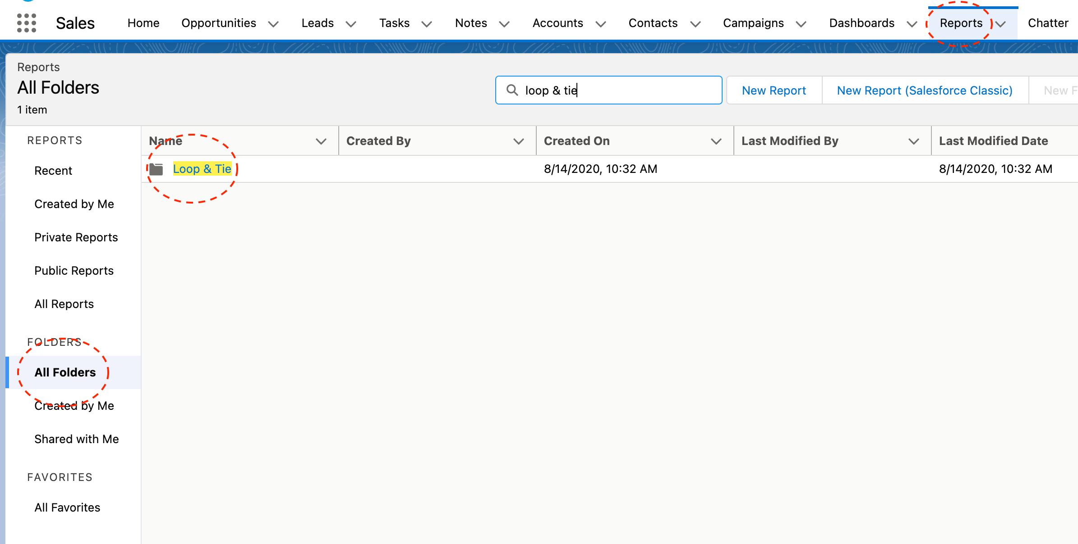
Task: Switch to the Notes tab
Action: [471, 23]
